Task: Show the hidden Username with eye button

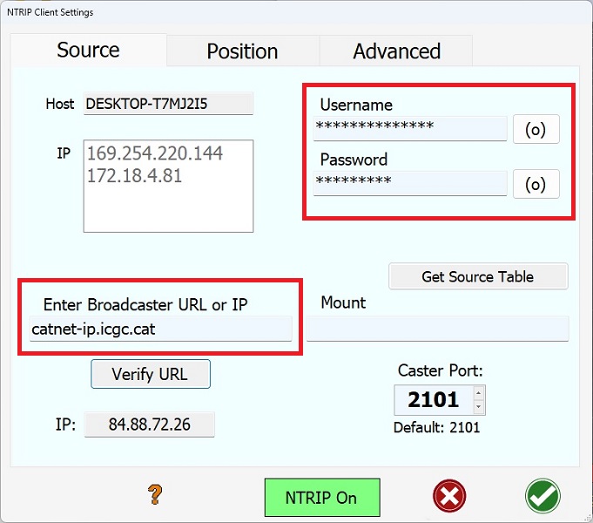Action: pyautogui.click(x=536, y=129)
